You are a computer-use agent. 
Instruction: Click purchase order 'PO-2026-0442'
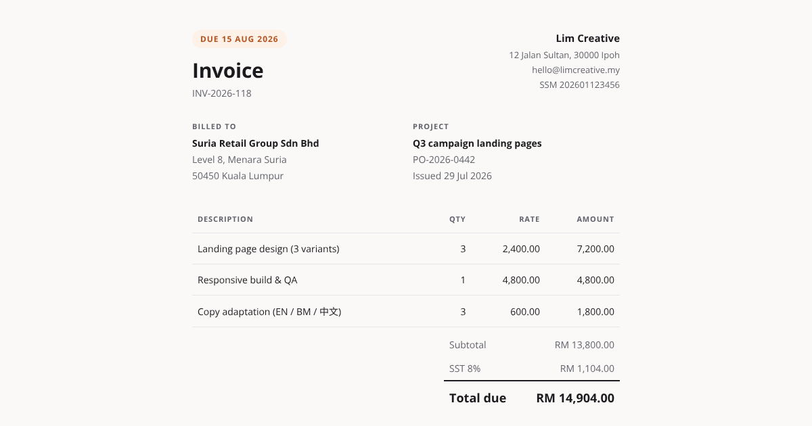(444, 160)
